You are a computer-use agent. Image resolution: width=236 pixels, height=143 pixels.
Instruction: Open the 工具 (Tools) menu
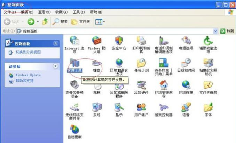point(79,12)
